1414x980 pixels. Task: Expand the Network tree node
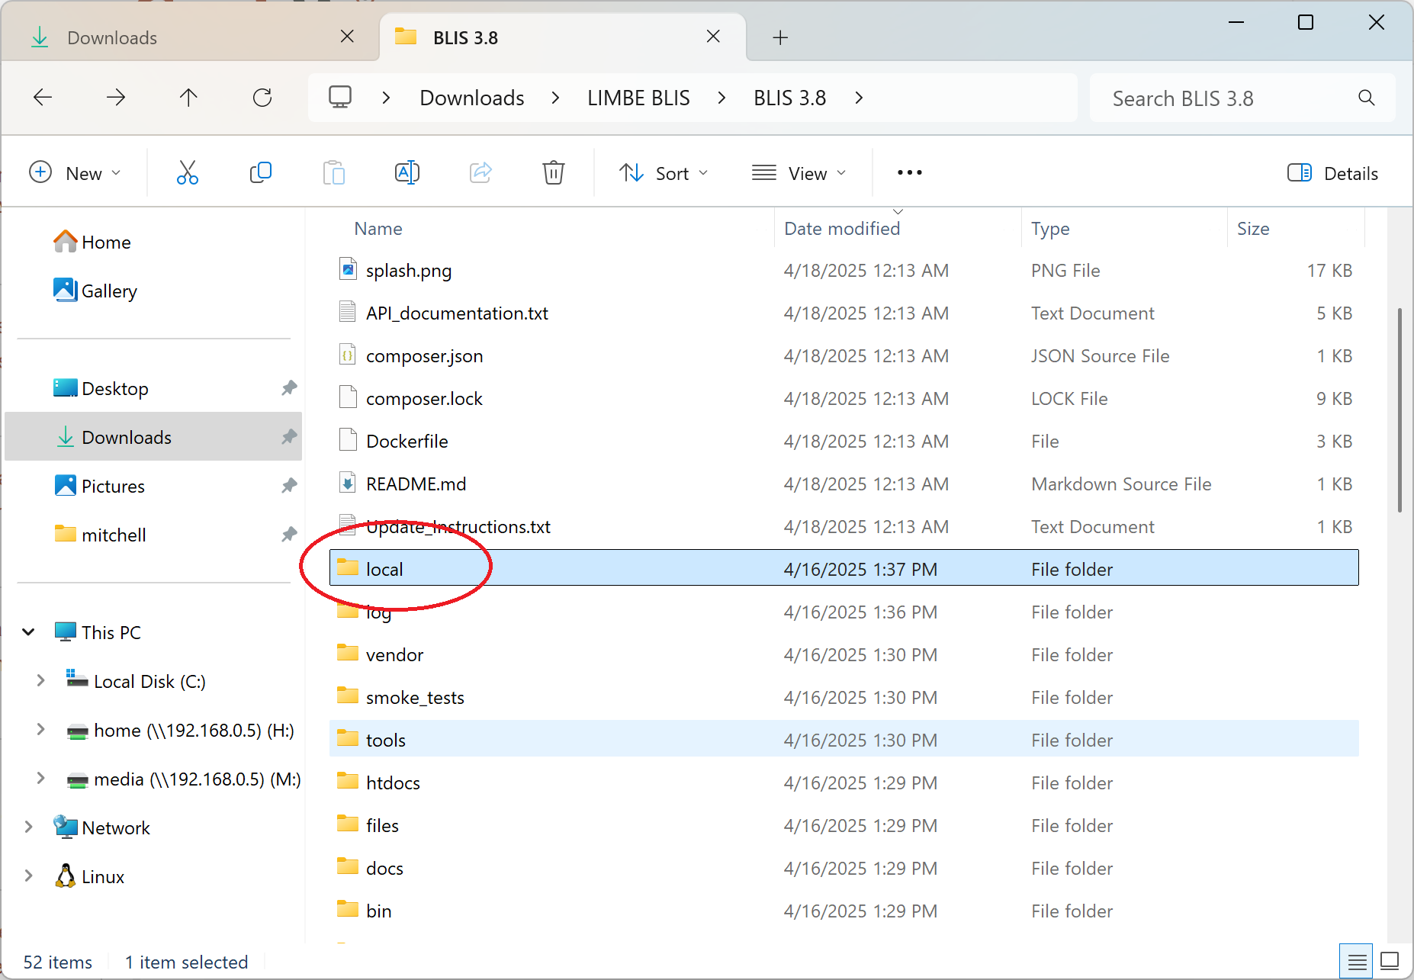29,827
